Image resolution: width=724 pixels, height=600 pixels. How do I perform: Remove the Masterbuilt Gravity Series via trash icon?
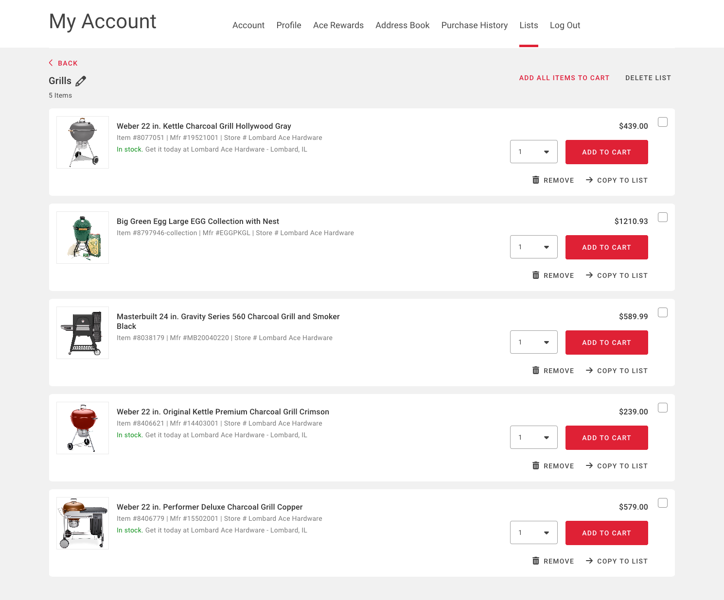[x=535, y=370]
